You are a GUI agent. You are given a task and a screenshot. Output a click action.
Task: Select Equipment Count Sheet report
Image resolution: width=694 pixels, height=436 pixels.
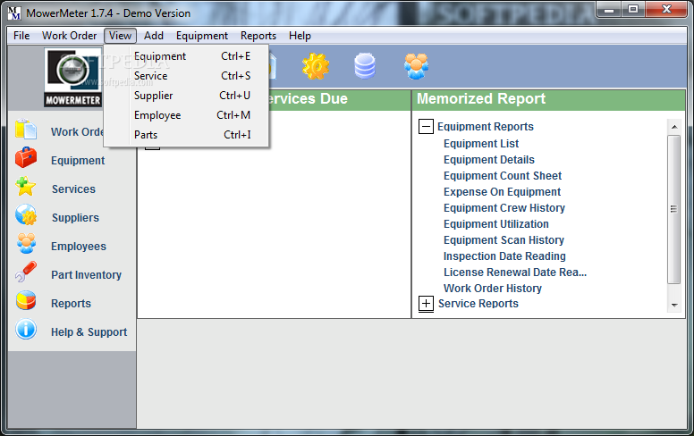click(503, 176)
